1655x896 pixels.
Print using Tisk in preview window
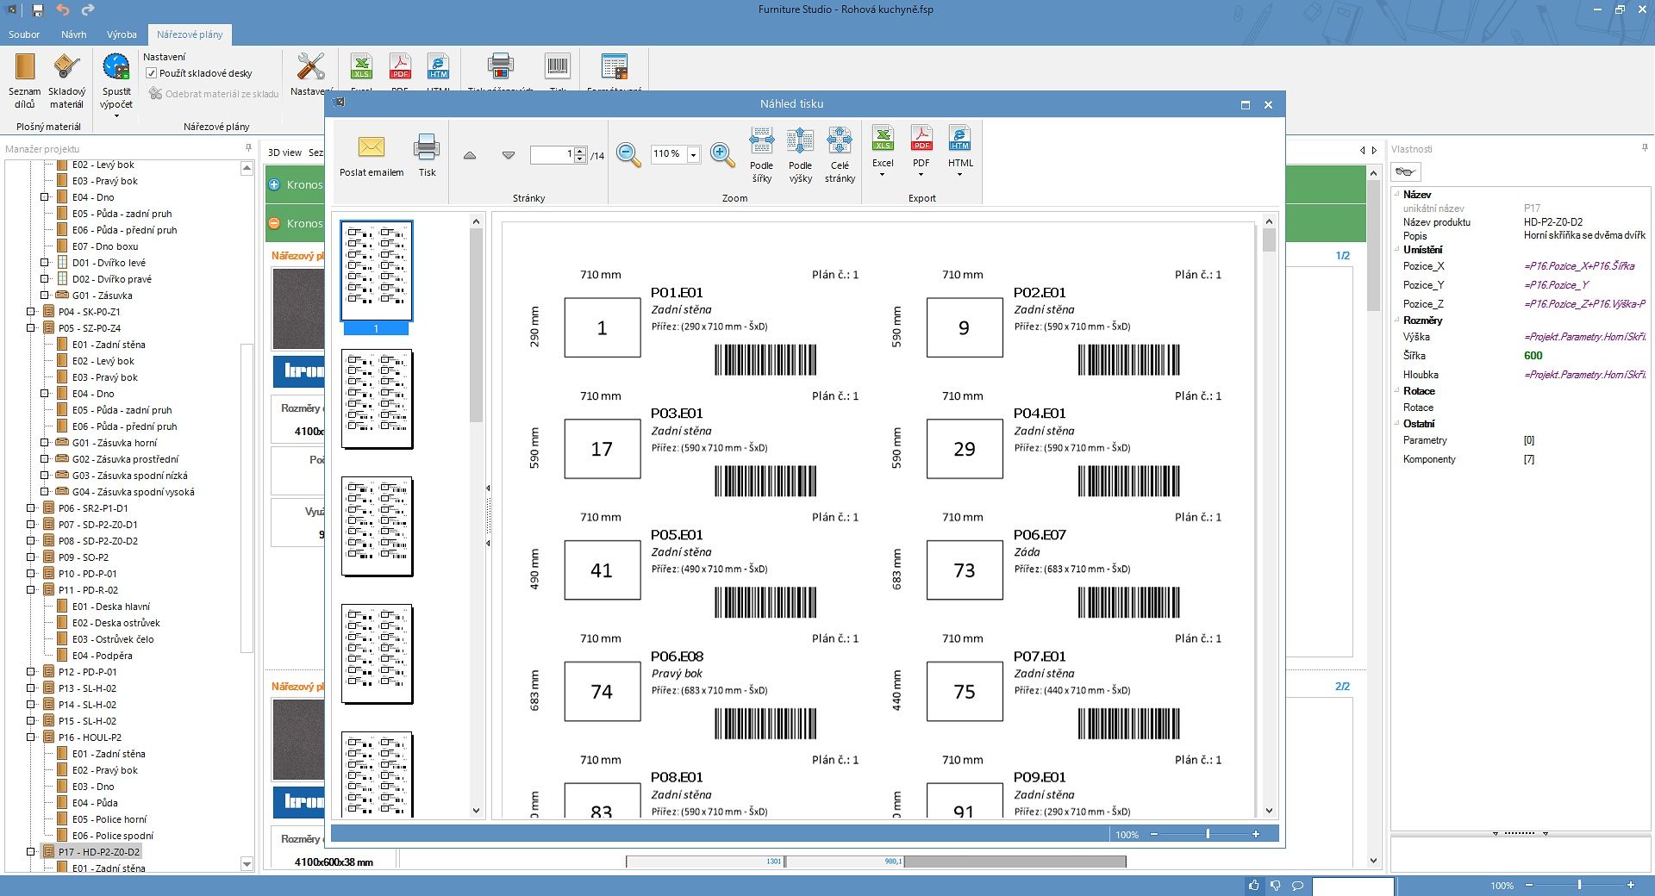(427, 156)
